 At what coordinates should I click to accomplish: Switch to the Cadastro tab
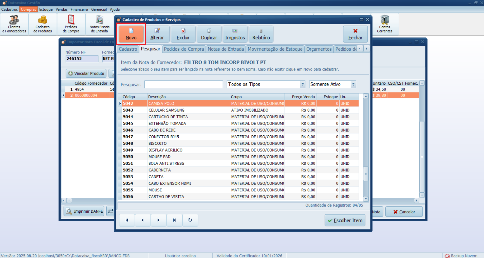pyautogui.click(x=128, y=49)
